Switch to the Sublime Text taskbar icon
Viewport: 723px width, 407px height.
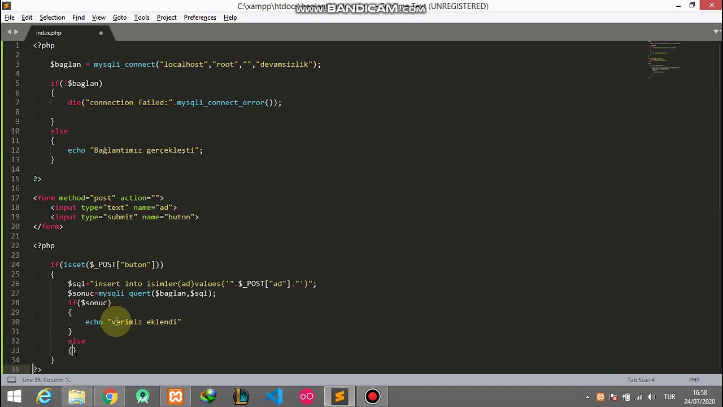[339, 396]
